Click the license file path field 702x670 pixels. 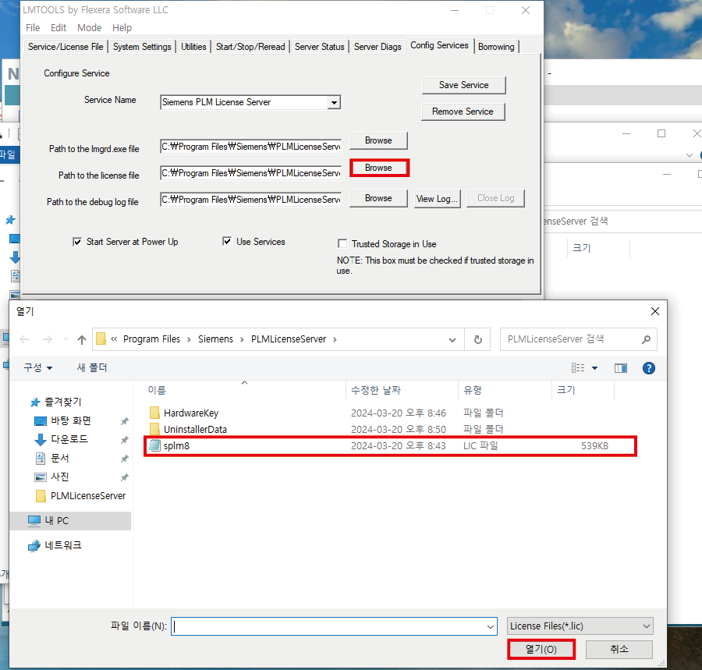tap(250, 173)
